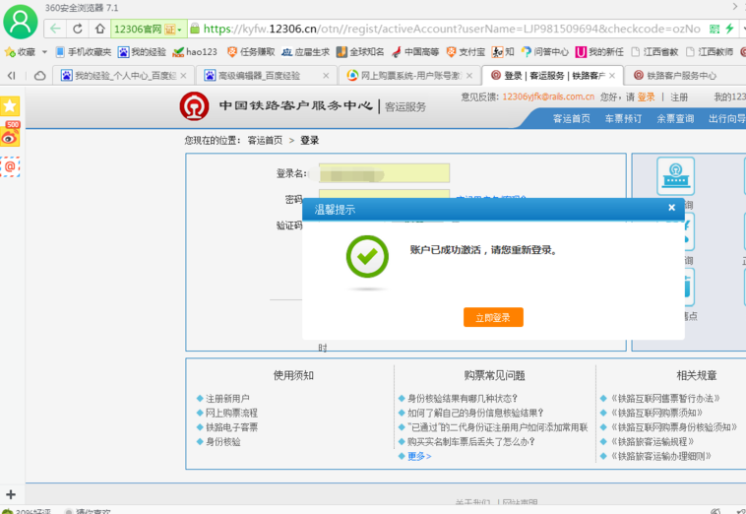Viewport: 746px width, 514px height.
Task: Open 如何了解自己的身份信息核验结果 link
Action: 475,413
